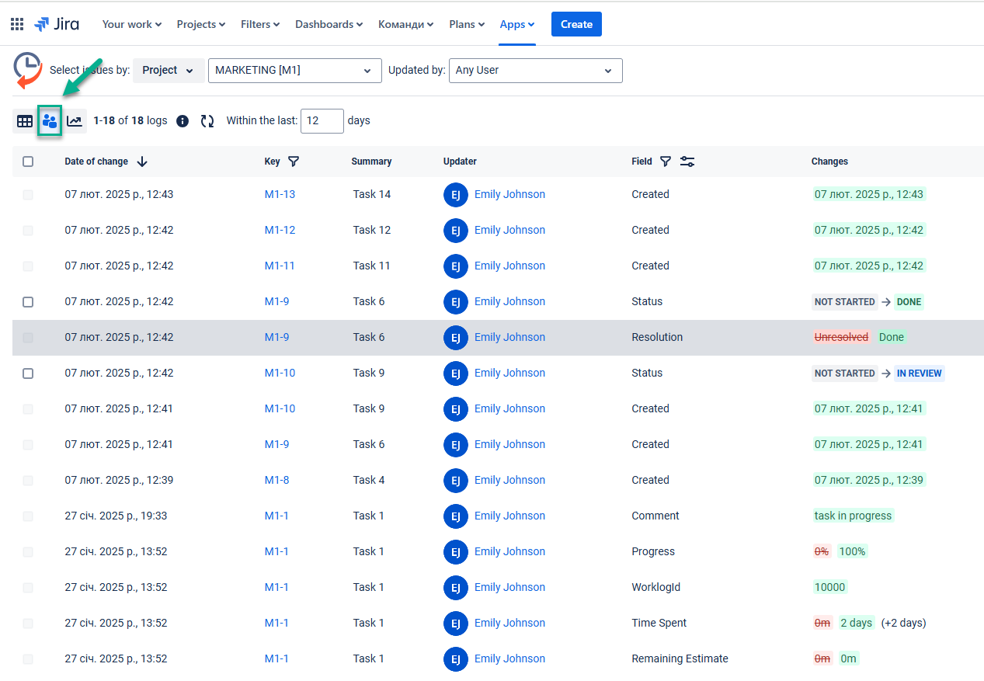Viewport: 984px width, 681px height.
Task: Open the Filters menu
Action: [x=260, y=24]
